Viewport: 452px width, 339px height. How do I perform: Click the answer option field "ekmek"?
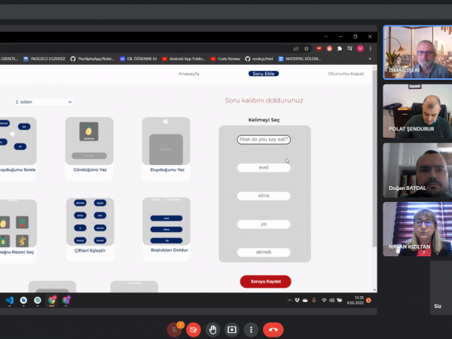click(264, 252)
